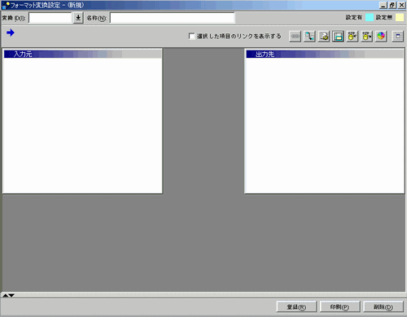Click the 名称(N) text field
Screen dimensions: 407x317
[173, 18]
